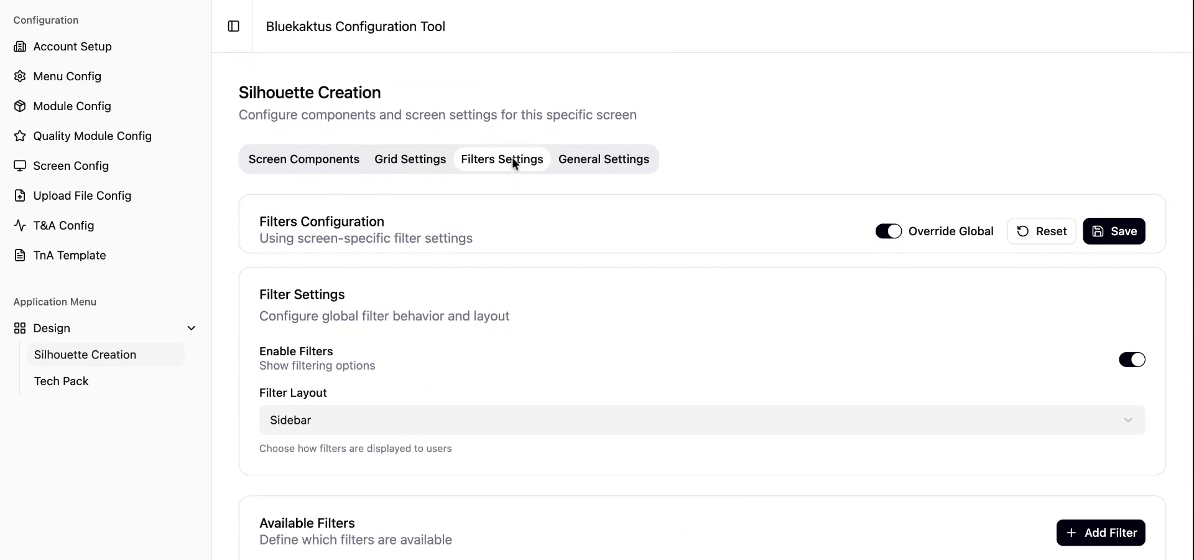
Task: Select the TnA Template document icon
Action: [21, 255]
